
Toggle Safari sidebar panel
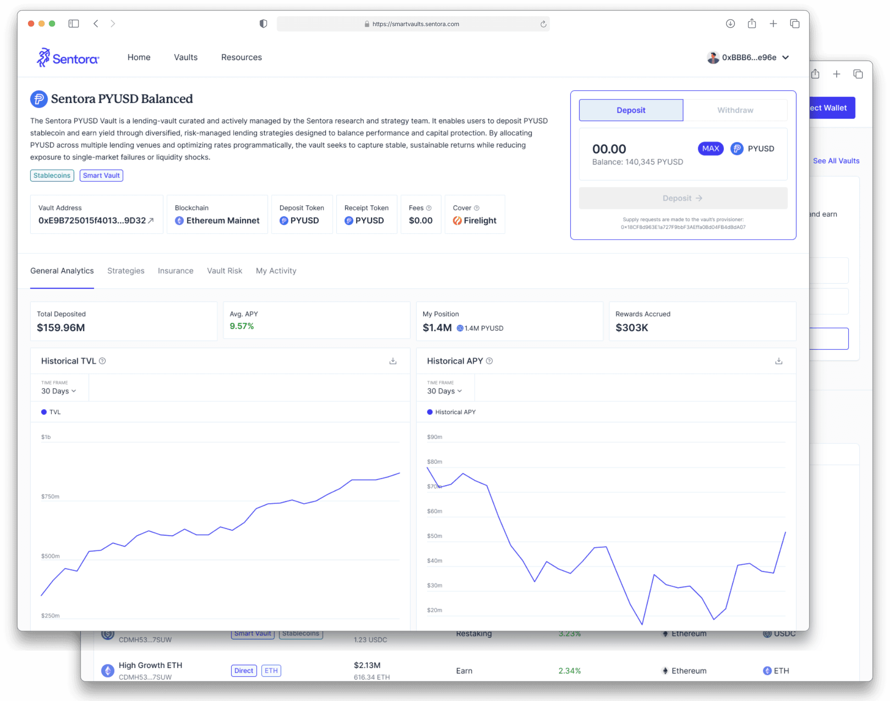(73, 23)
